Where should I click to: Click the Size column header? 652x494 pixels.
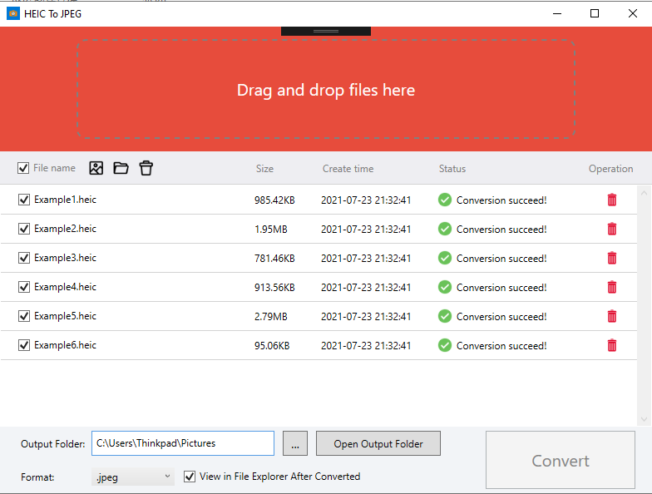(x=264, y=168)
